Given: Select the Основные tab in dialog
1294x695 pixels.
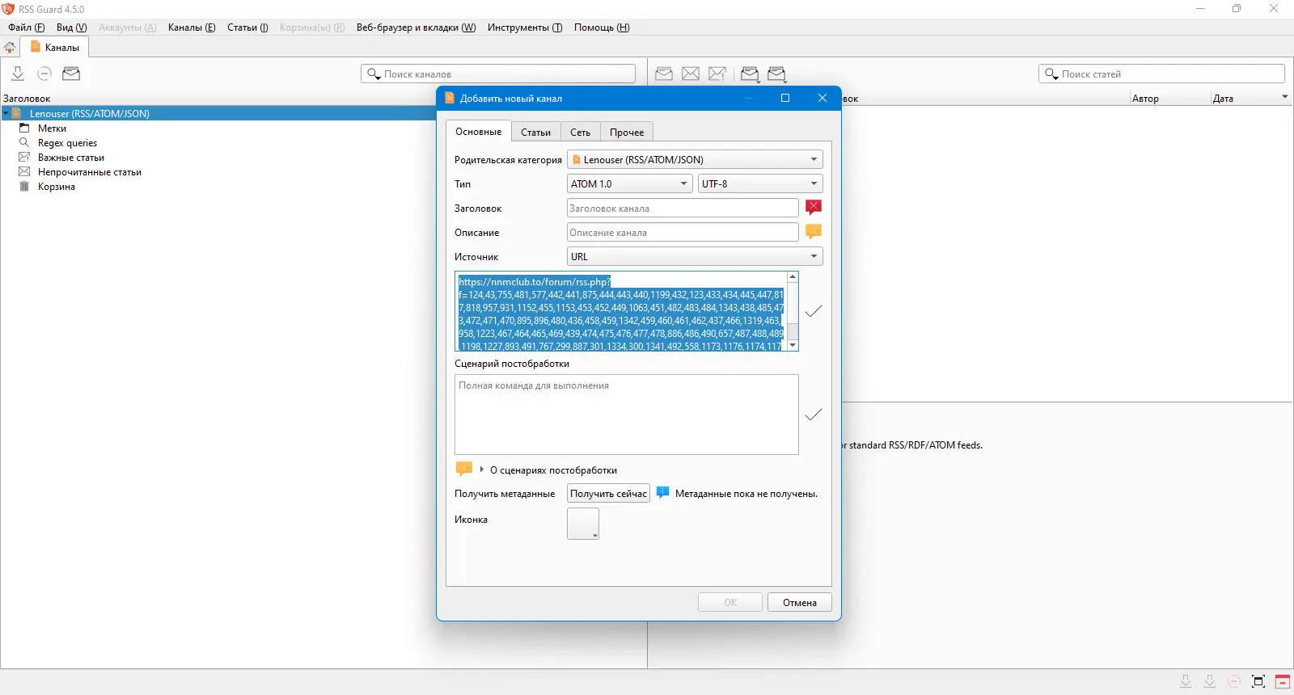Looking at the screenshot, I should point(478,131).
